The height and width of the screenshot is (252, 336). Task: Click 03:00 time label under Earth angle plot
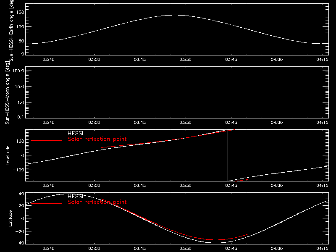[94, 59]
